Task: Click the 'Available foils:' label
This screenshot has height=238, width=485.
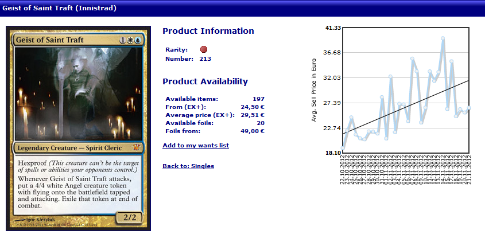Action: click(189, 123)
